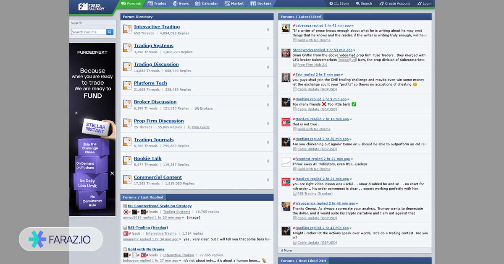The height and width of the screenshot is (264, 504).
Task: Click the Platform Tech forum folder icon
Action: click(127, 85)
